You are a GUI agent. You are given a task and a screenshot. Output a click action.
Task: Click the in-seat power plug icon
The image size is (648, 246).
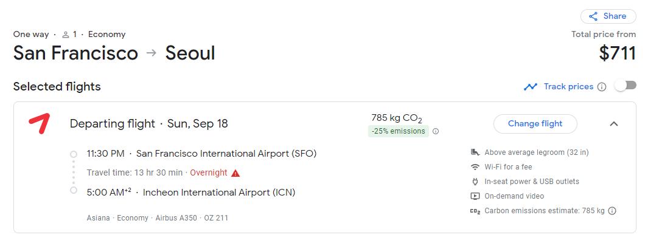[475, 182]
